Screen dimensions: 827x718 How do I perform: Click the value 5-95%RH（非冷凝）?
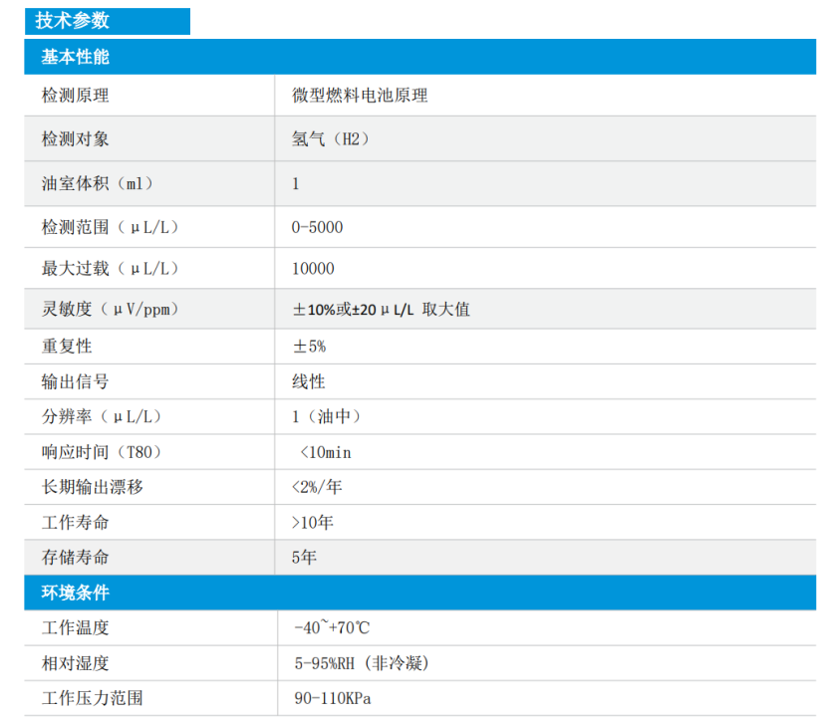362,663
